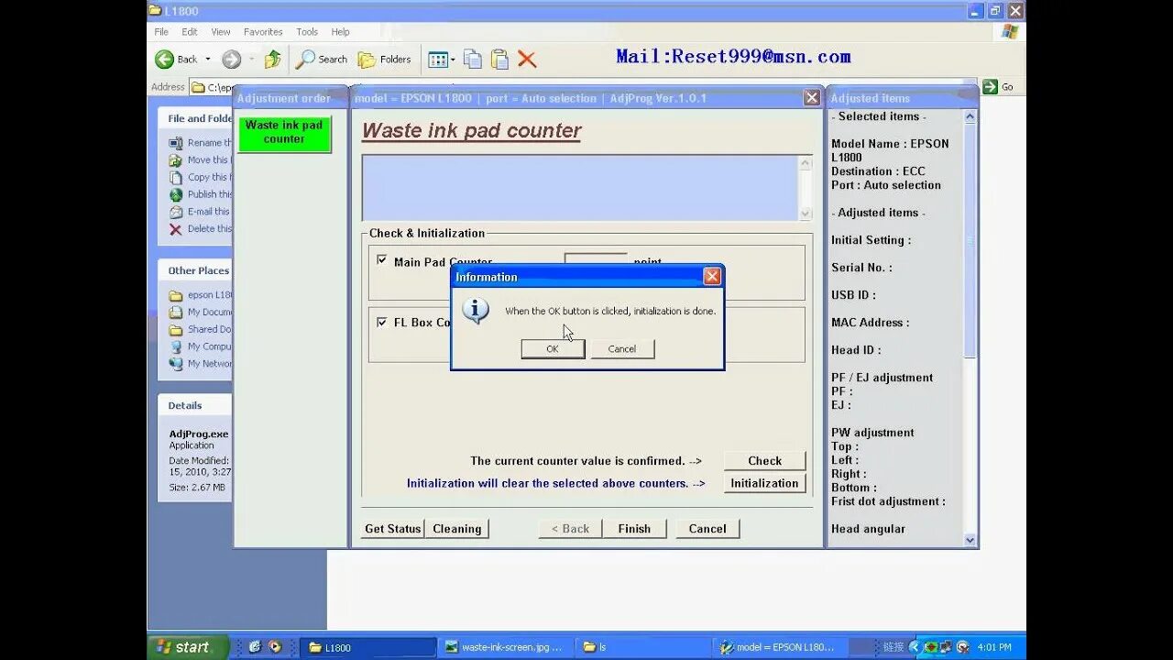This screenshot has width=1173, height=660.
Task: Cancel the Information dialog
Action: [x=622, y=349]
